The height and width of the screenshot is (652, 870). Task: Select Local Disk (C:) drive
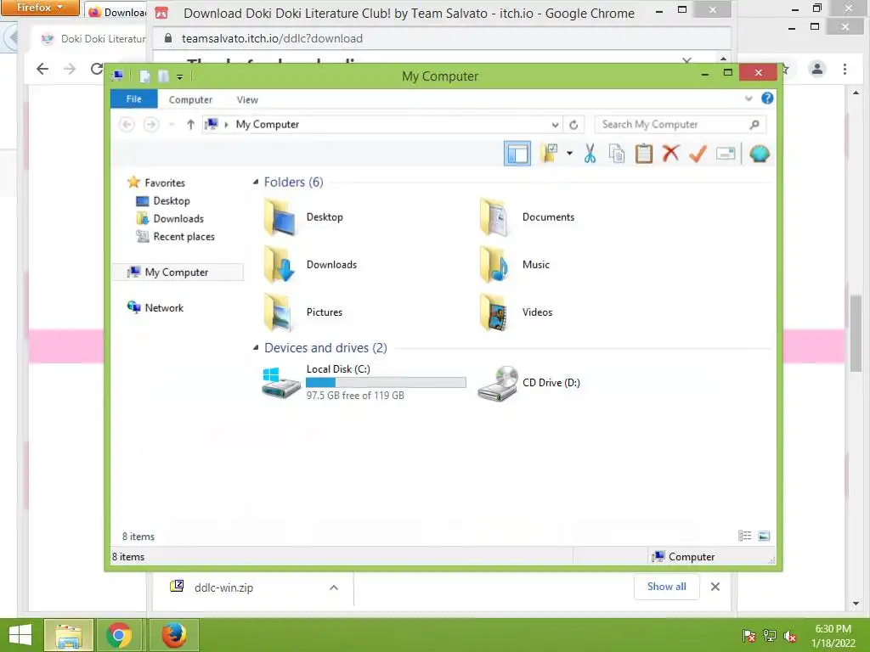(364, 382)
